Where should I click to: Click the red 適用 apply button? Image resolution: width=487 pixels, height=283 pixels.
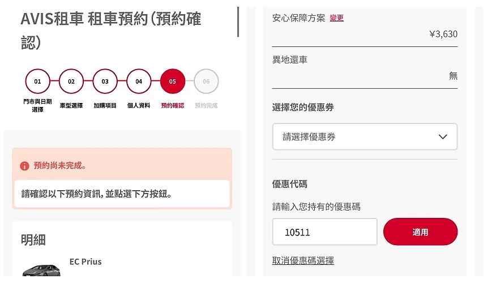[x=420, y=232]
